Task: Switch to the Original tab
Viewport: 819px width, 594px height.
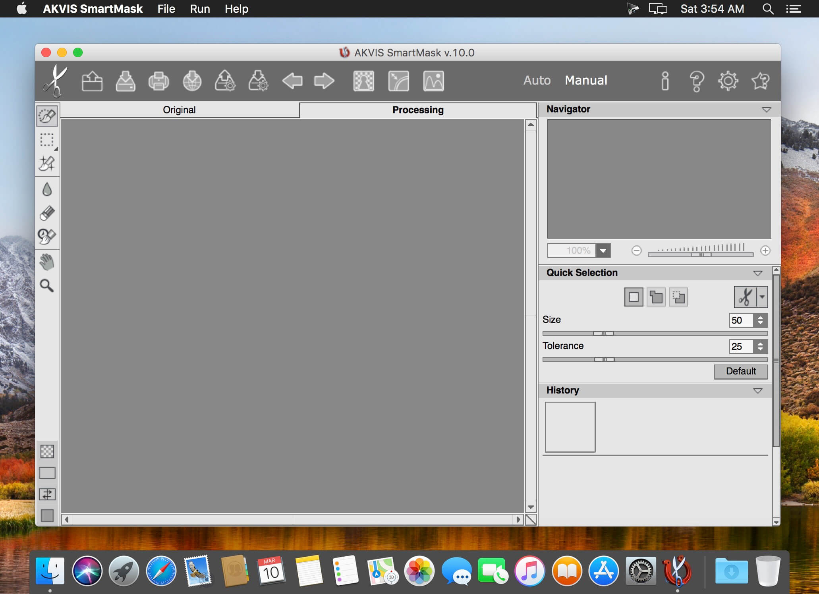Action: (x=179, y=110)
